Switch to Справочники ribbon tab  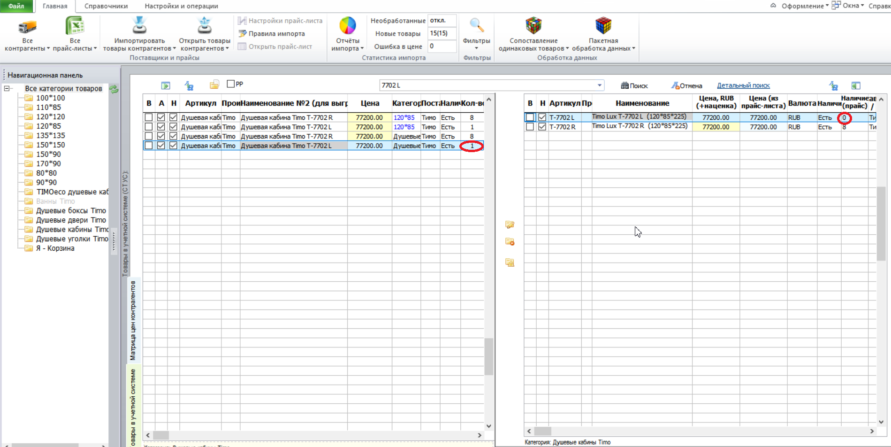[x=106, y=6]
